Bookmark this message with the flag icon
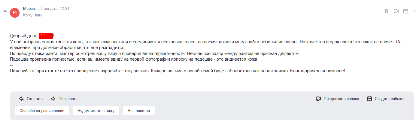 tap(387, 11)
